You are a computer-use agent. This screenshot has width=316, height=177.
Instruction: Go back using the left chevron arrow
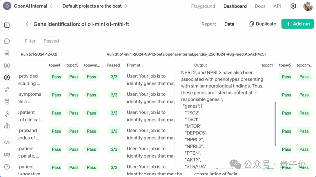pos(27,24)
